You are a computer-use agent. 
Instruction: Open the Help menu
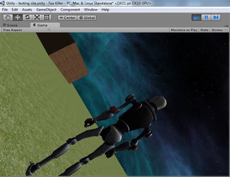pos(105,10)
